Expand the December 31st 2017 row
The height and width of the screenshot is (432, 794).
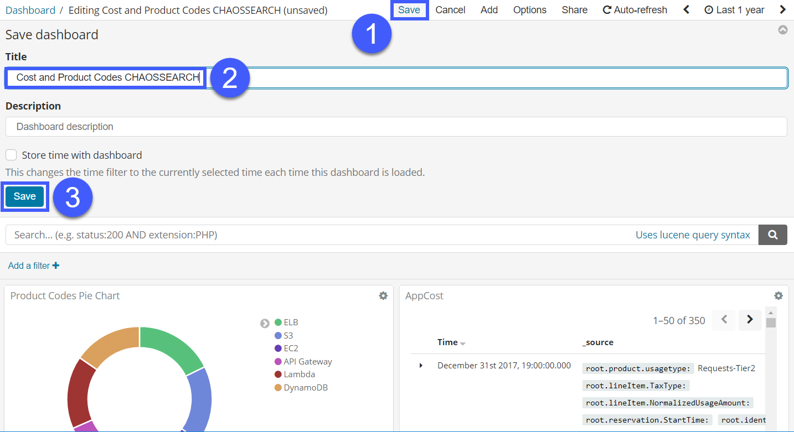[x=421, y=366]
